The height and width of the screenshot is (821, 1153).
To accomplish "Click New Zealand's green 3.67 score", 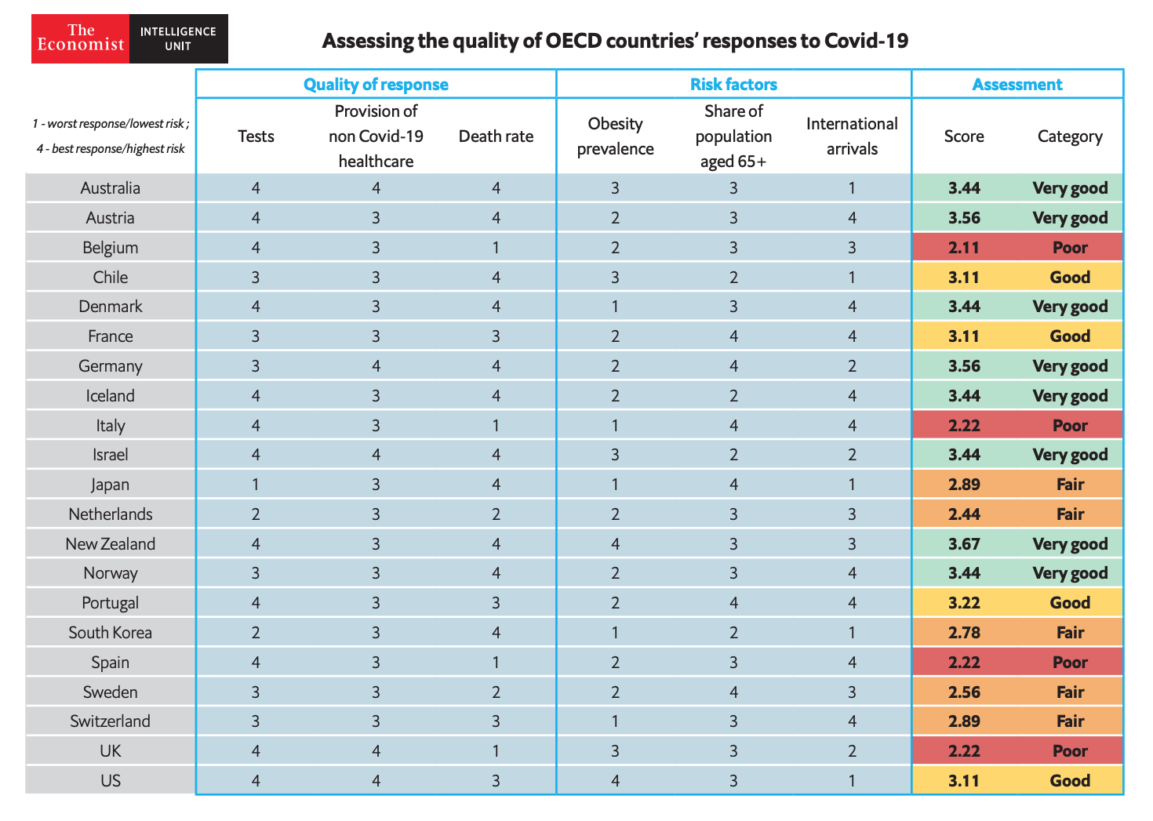I will (x=964, y=544).
